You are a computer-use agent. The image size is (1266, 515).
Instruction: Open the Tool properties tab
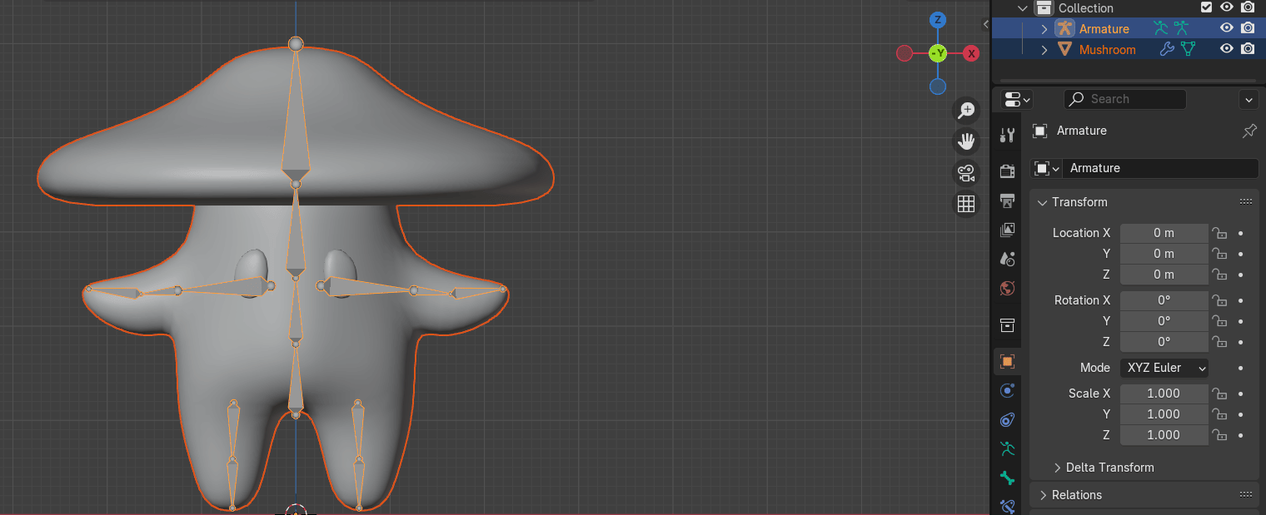click(1007, 136)
